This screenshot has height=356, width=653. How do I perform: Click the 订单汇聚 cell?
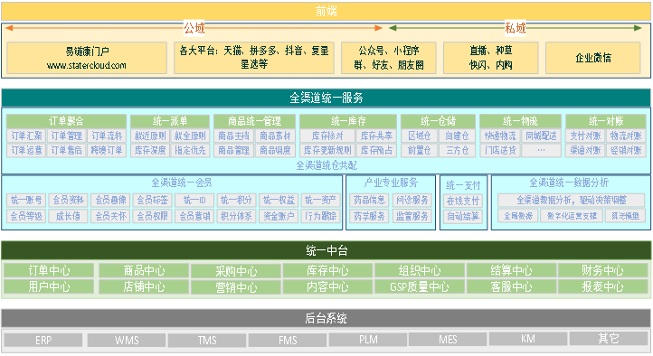(26, 136)
